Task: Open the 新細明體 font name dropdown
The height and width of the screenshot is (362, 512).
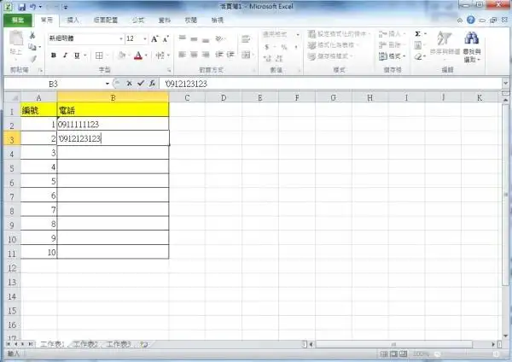Action: pyautogui.click(x=118, y=38)
